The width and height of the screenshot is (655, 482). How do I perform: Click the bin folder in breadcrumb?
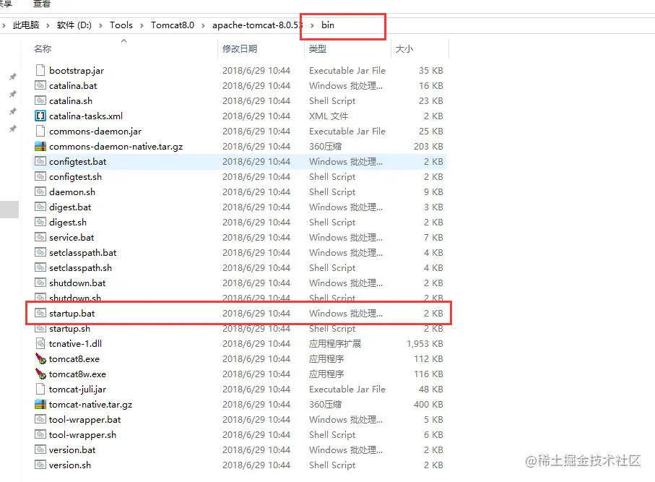pos(328,25)
